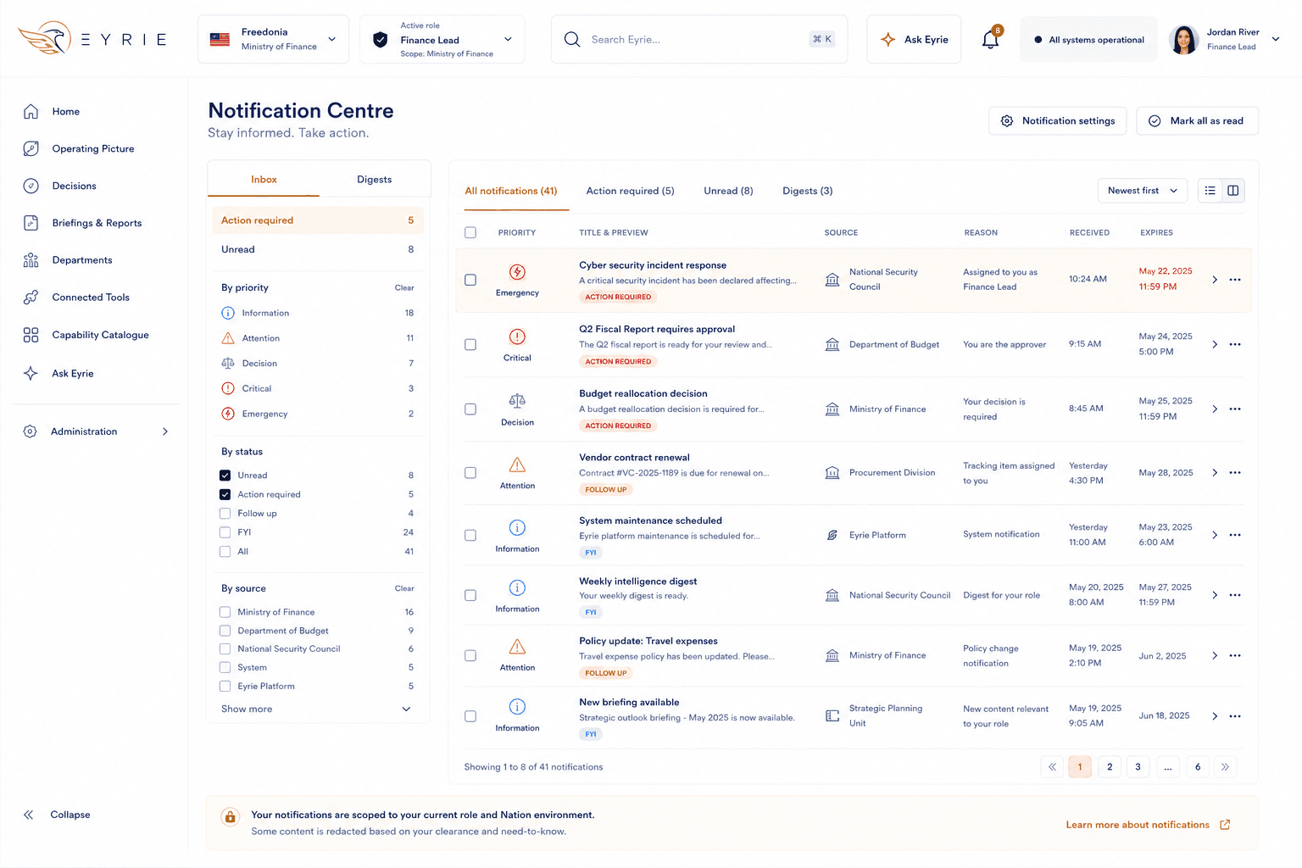Go to the last page arrow

1225,767
